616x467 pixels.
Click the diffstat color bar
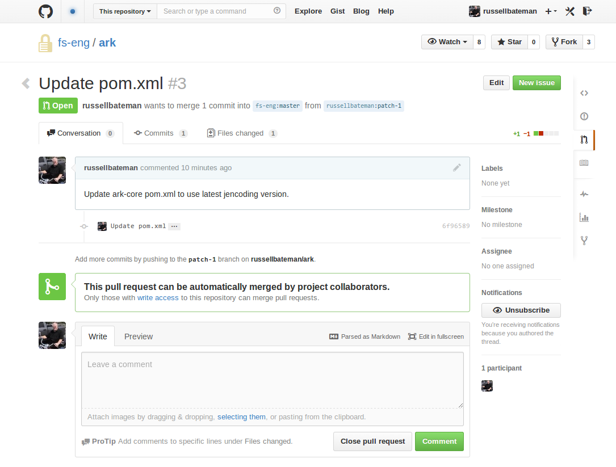tap(546, 133)
